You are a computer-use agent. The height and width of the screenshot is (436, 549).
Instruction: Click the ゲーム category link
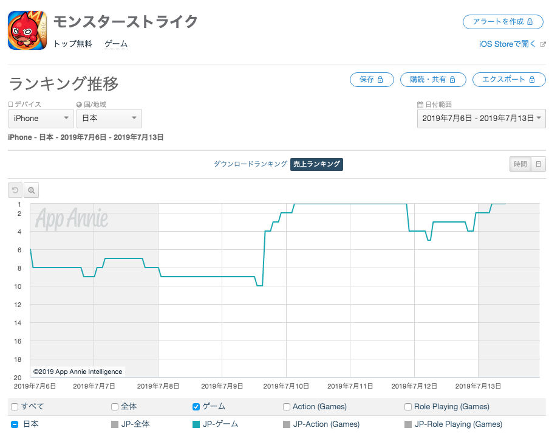coord(116,44)
